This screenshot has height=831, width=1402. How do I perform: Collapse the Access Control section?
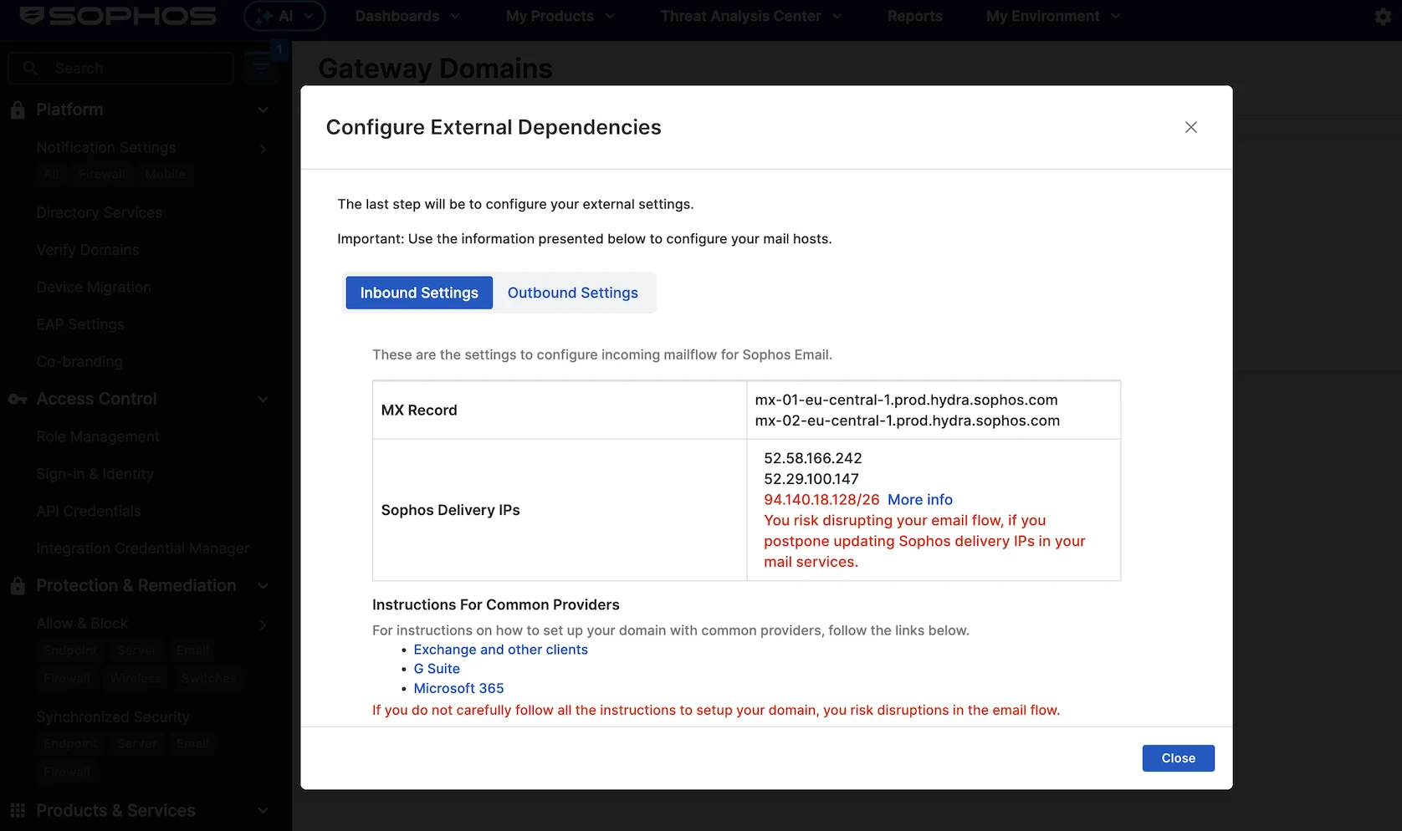coord(263,400)
